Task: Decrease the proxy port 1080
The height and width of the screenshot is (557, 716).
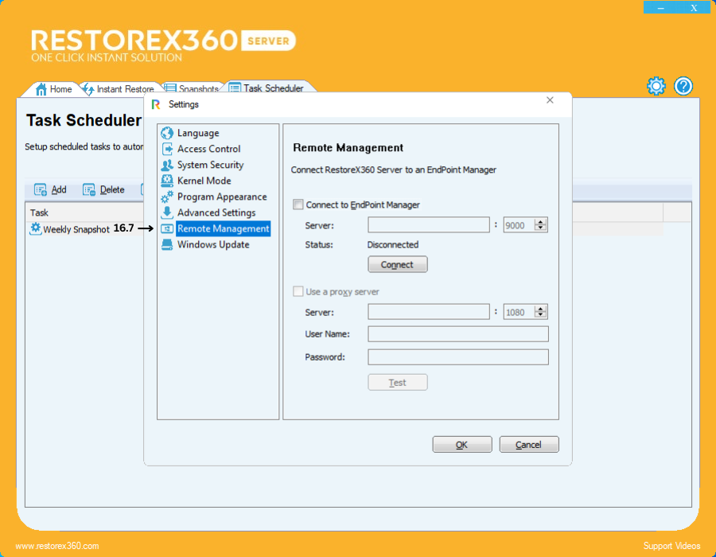Action: [541, 315]
